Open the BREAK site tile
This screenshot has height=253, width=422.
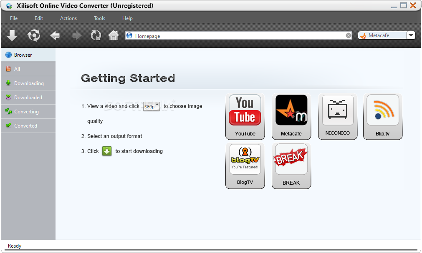click(291, 165)
